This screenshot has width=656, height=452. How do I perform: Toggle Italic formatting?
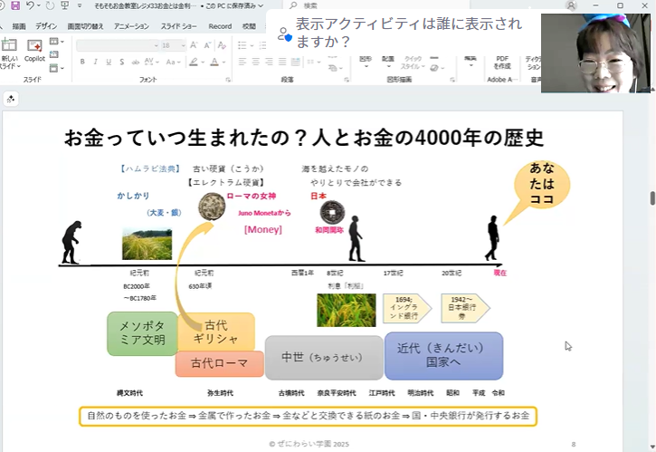(x=96, y=62)
